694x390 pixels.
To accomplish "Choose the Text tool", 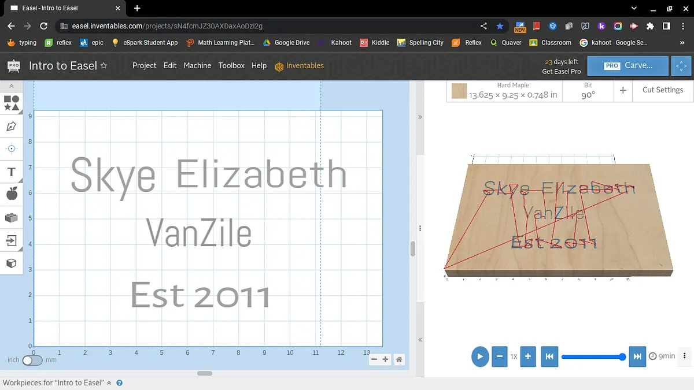I will (12, 172).
